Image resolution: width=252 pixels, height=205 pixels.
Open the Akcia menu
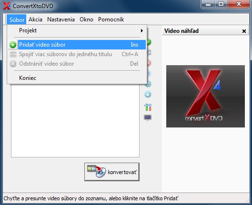35,20
